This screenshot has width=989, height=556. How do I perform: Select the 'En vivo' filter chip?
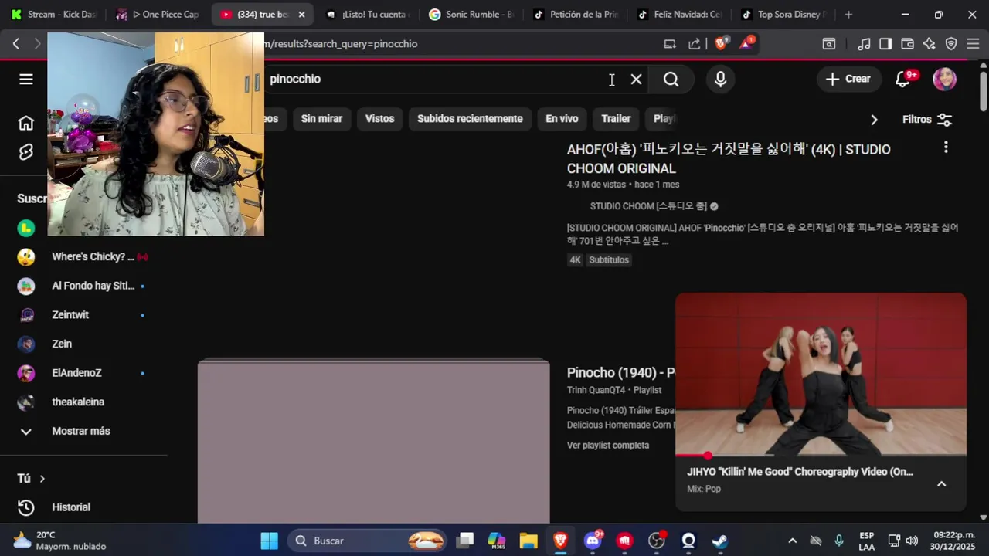pos(562,119)
